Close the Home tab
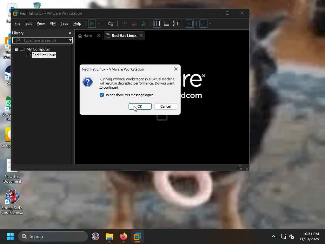Screen dimensions: 325x244 (x=99, y=36)
